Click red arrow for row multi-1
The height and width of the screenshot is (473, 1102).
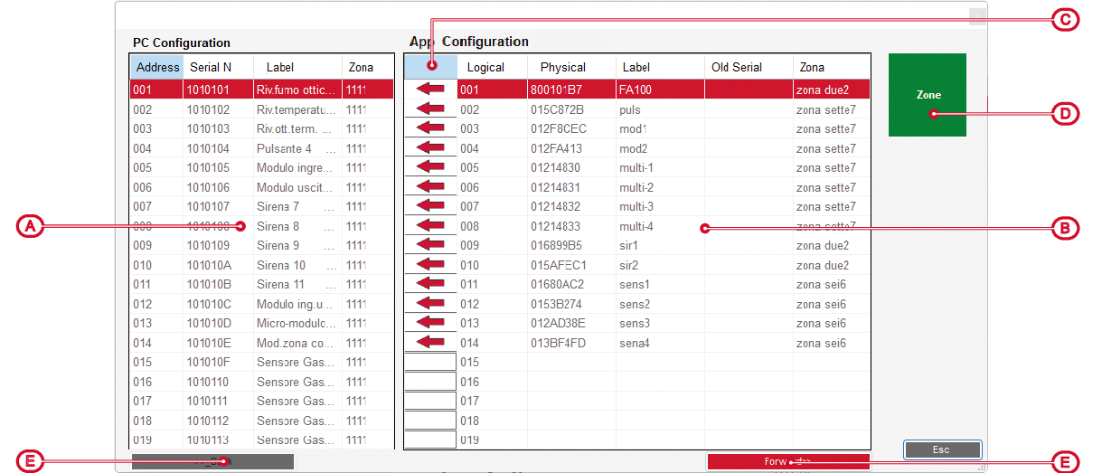(430, 167)
